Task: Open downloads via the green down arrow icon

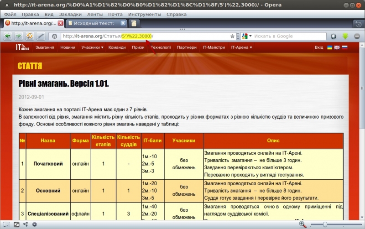Action: pos(345,36)
